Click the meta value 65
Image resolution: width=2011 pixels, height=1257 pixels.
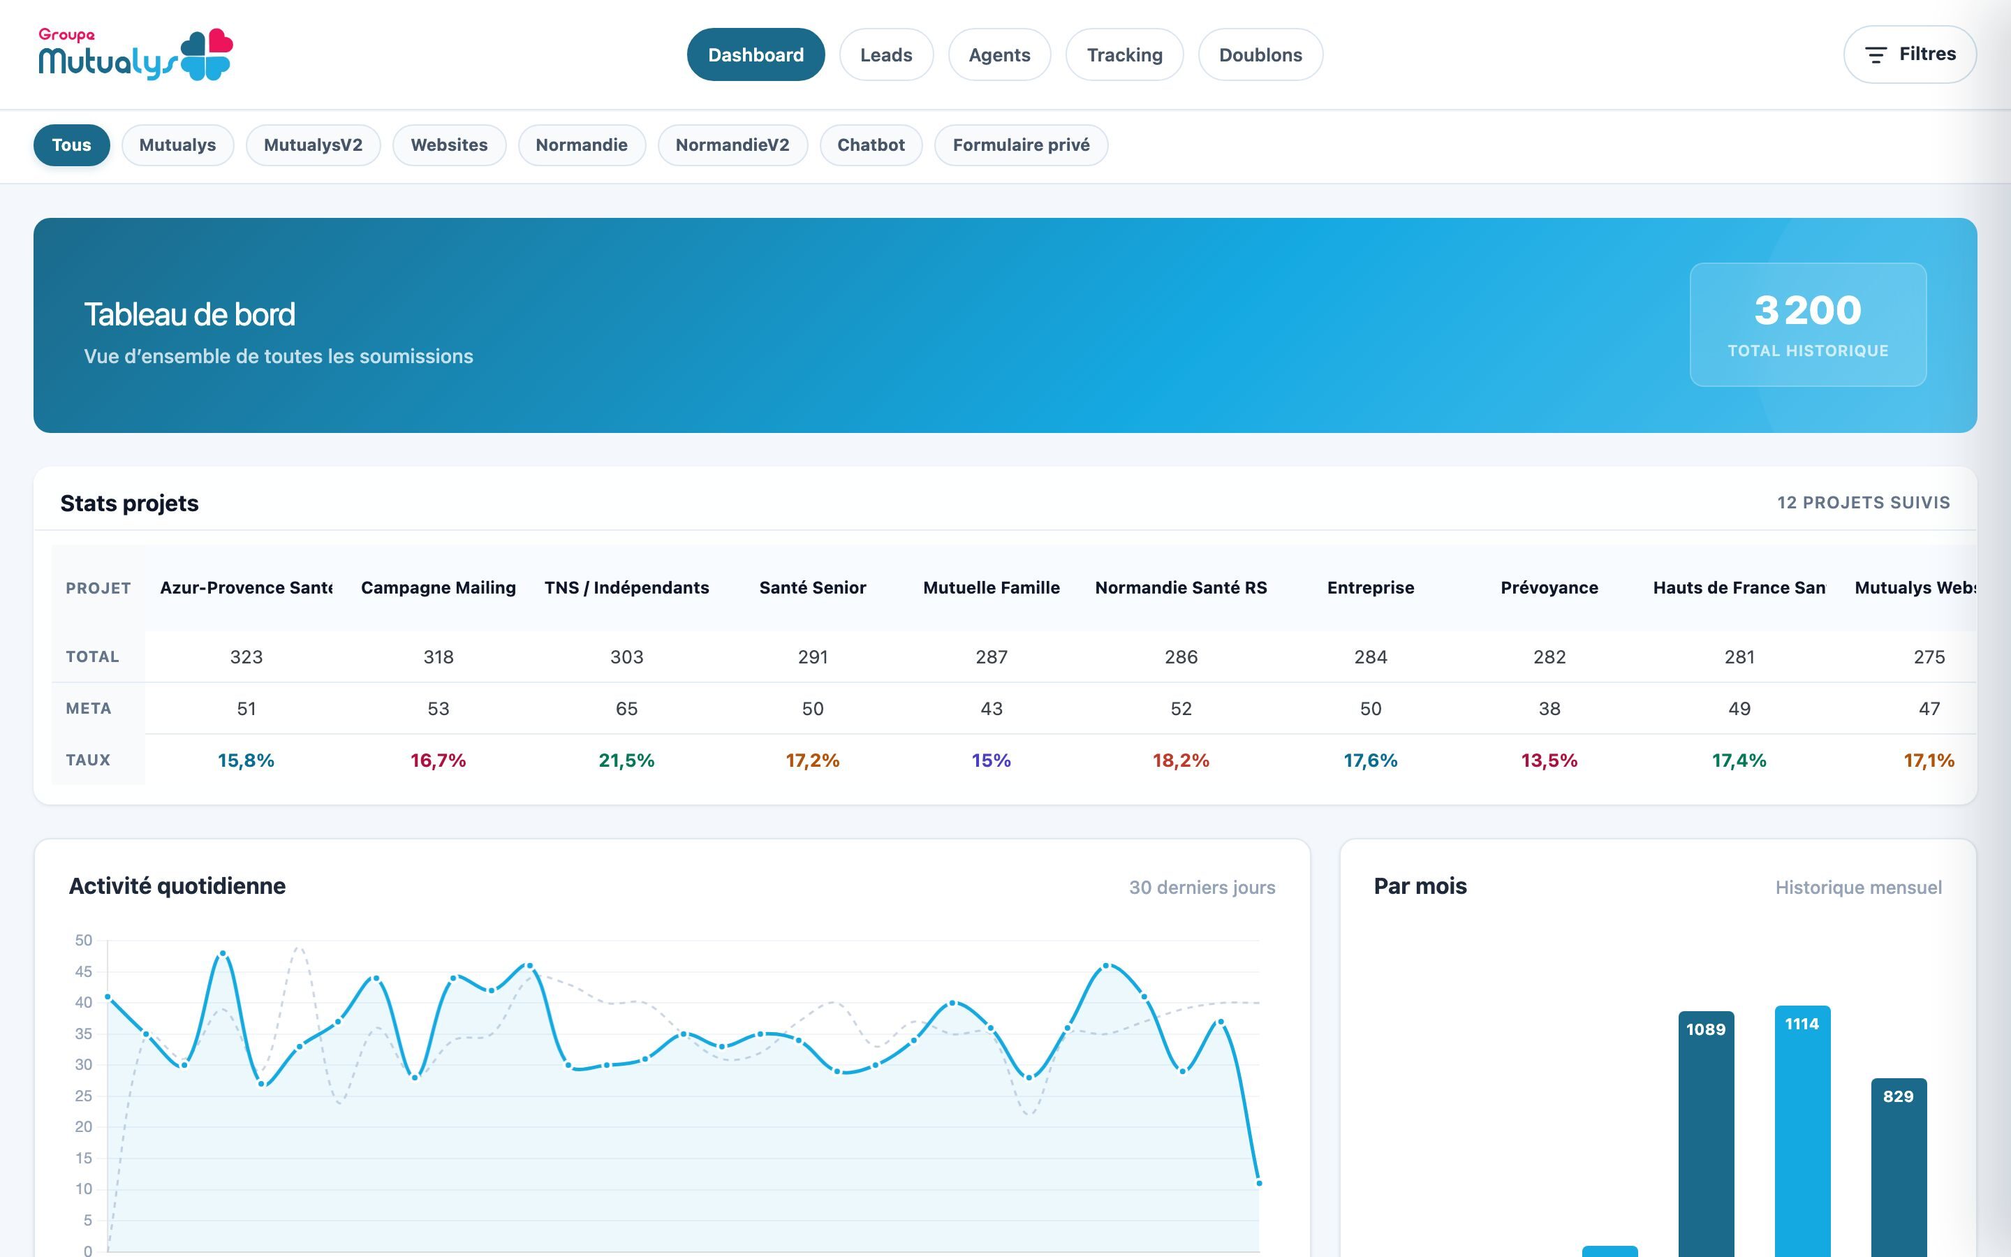[x=626, y=708]
